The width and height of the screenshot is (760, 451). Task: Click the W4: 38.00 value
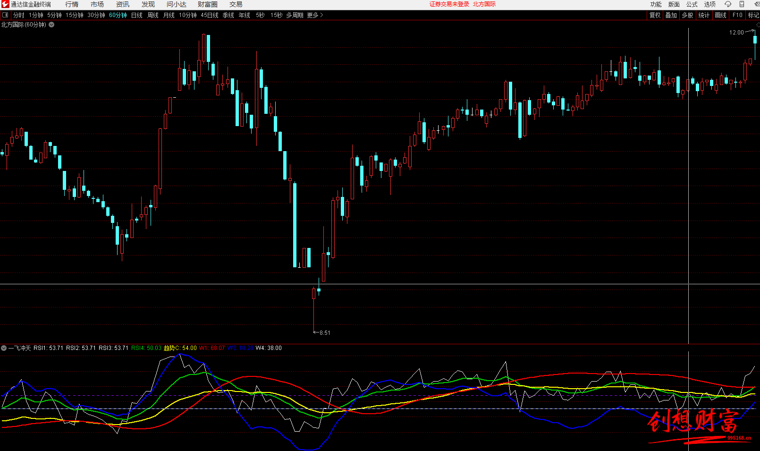point(269,348)
